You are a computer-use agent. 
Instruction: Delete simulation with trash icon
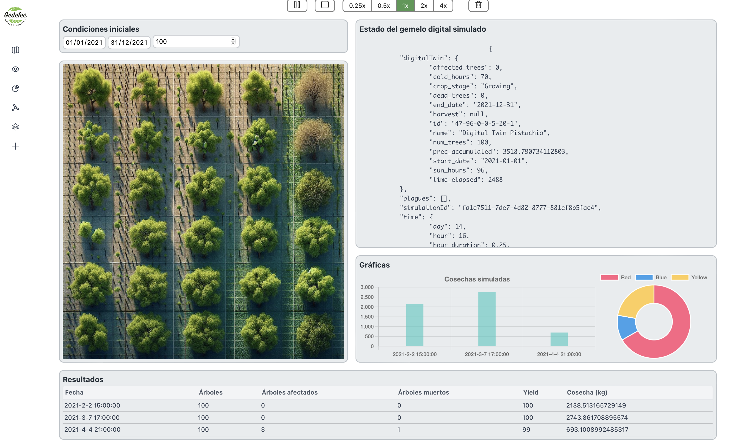[x=478, y=5]
